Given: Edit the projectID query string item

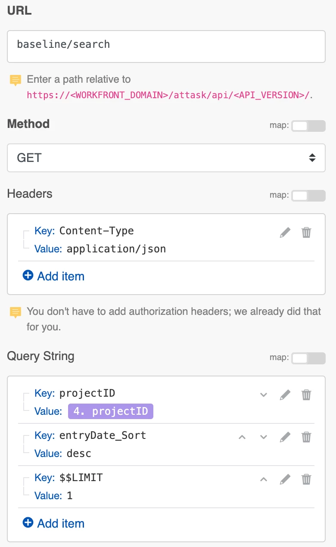Looking at the screenshot, I should (x=285, y=395).
